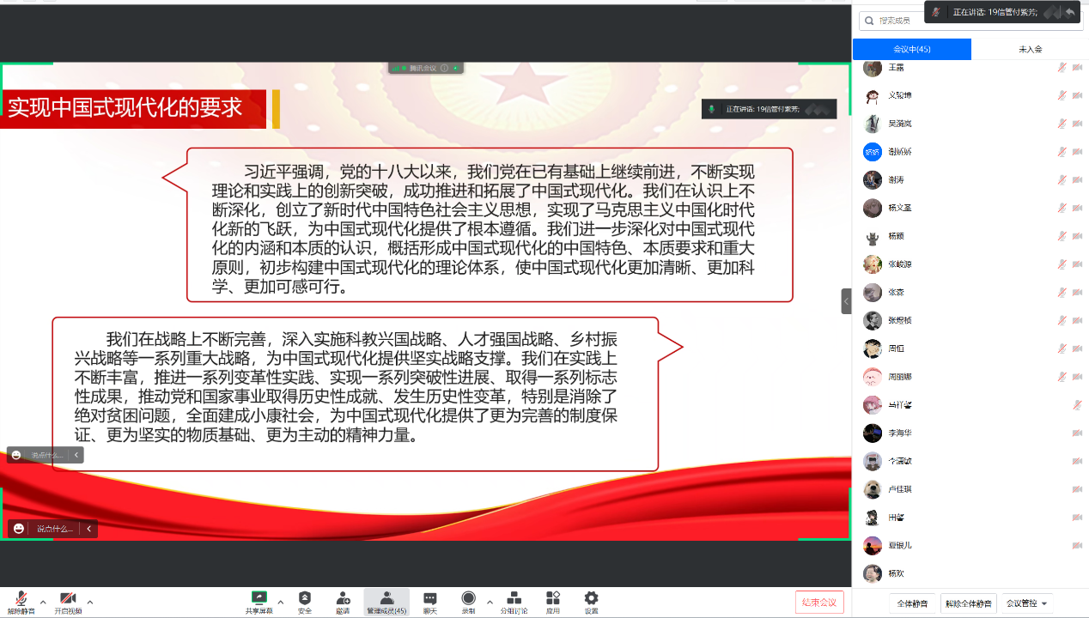Toggle muted microphone icon for 王露

[1062, 67]
